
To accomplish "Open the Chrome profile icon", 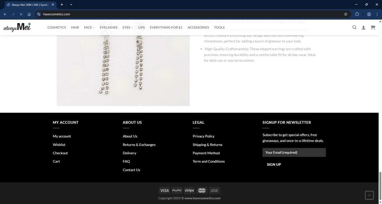I will tap(369, 14).
